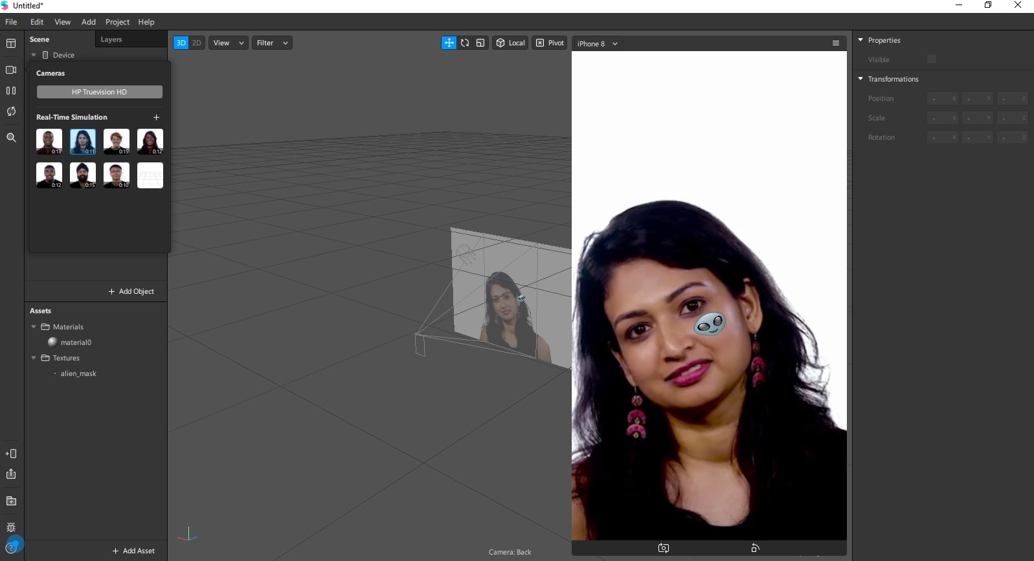Toggle the Local coordinate mode
The height and width of the screenshot is (561, 1034).
(x=510, y=43)
